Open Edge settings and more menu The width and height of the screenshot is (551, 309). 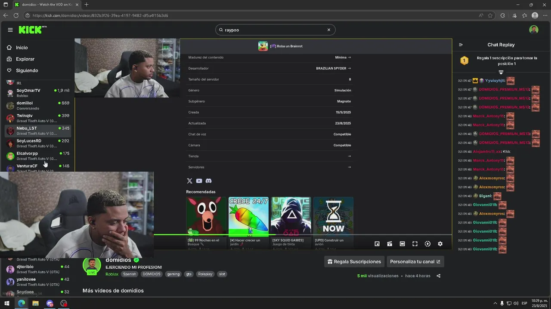[x=545, y=15]
